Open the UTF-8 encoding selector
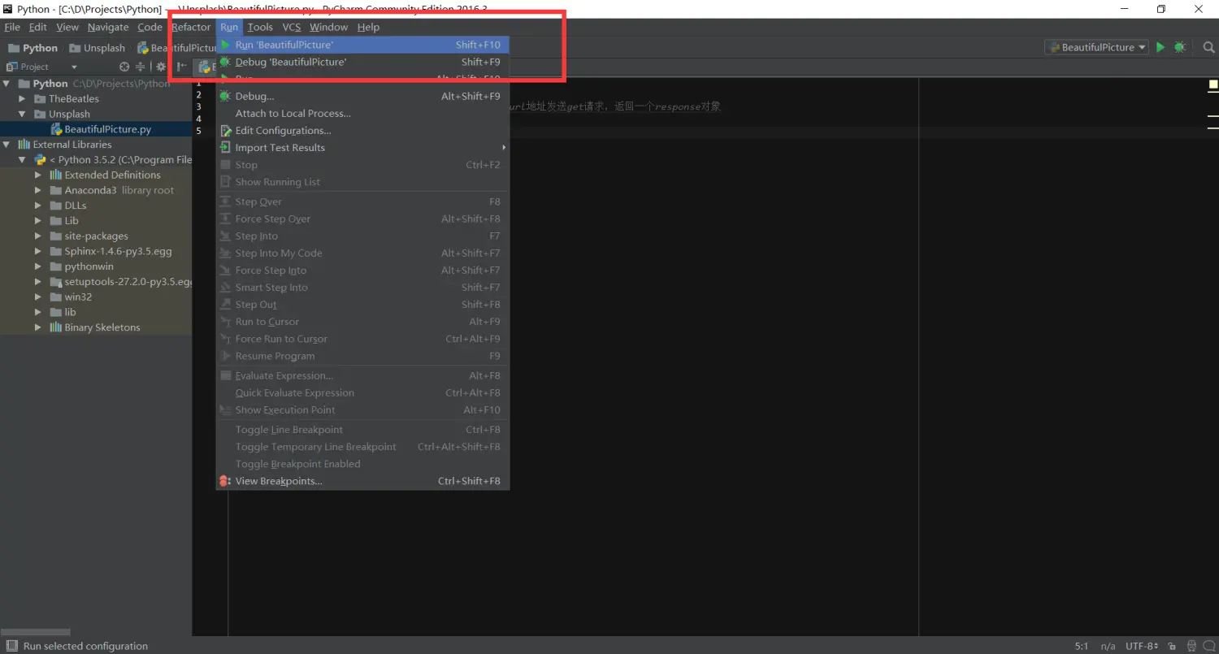The height and width of the screenshot is (654, 1219). tap(1141, 646)
